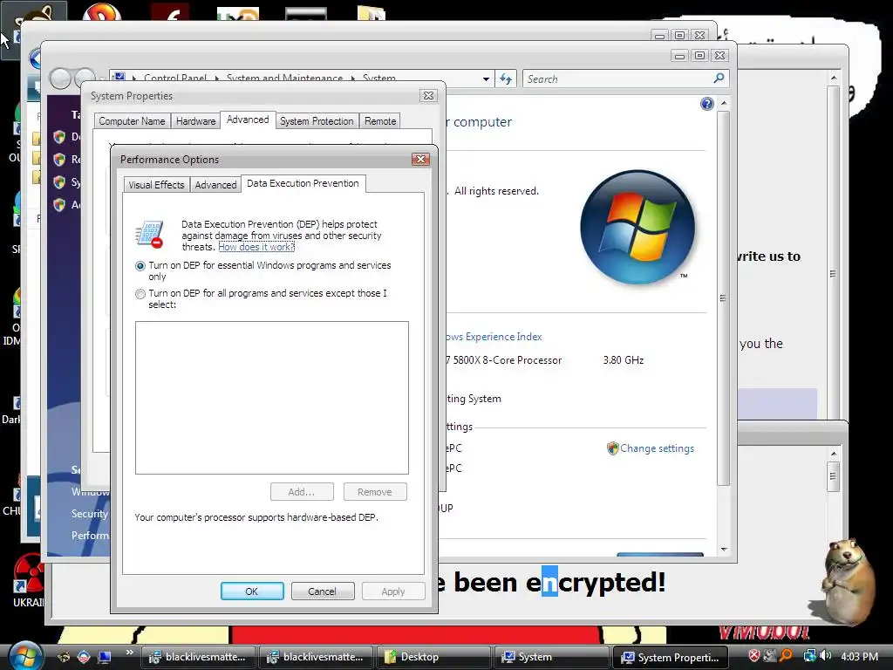Viewport: 893px width, 670px height.
Task: Click the Windows Vista logo image
Action: coord(637,227)
